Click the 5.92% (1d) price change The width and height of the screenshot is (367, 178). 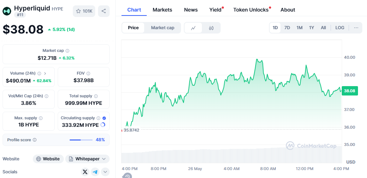pos(61,30)
